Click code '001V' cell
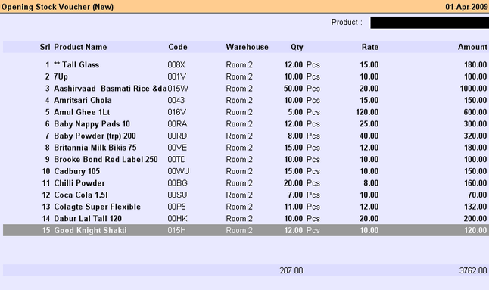Screen dimensions: 489x290 176,76
